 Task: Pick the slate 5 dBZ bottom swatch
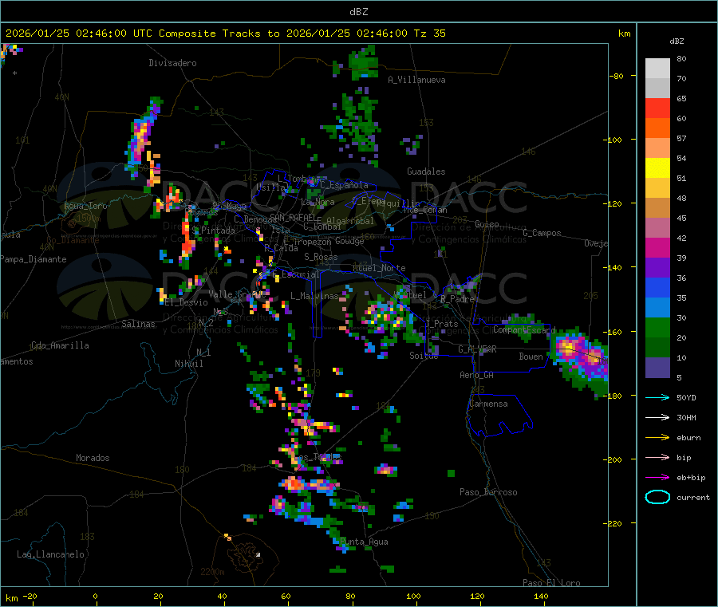point(657,368)
